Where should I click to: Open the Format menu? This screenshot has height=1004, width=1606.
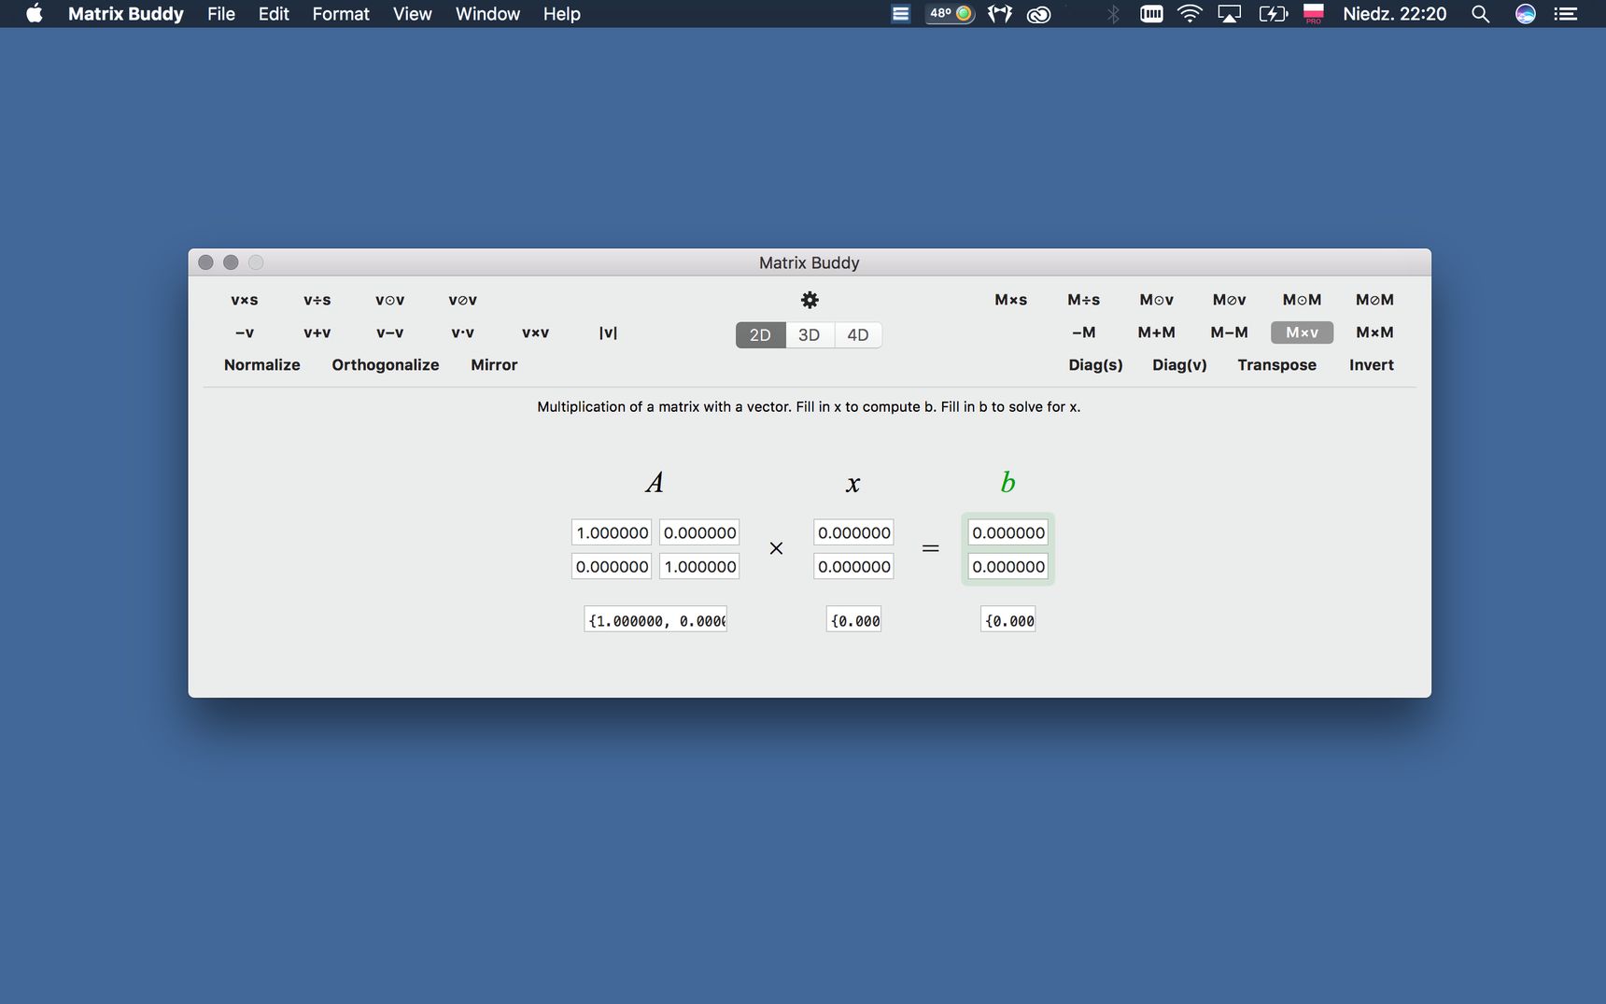point(341,14)
